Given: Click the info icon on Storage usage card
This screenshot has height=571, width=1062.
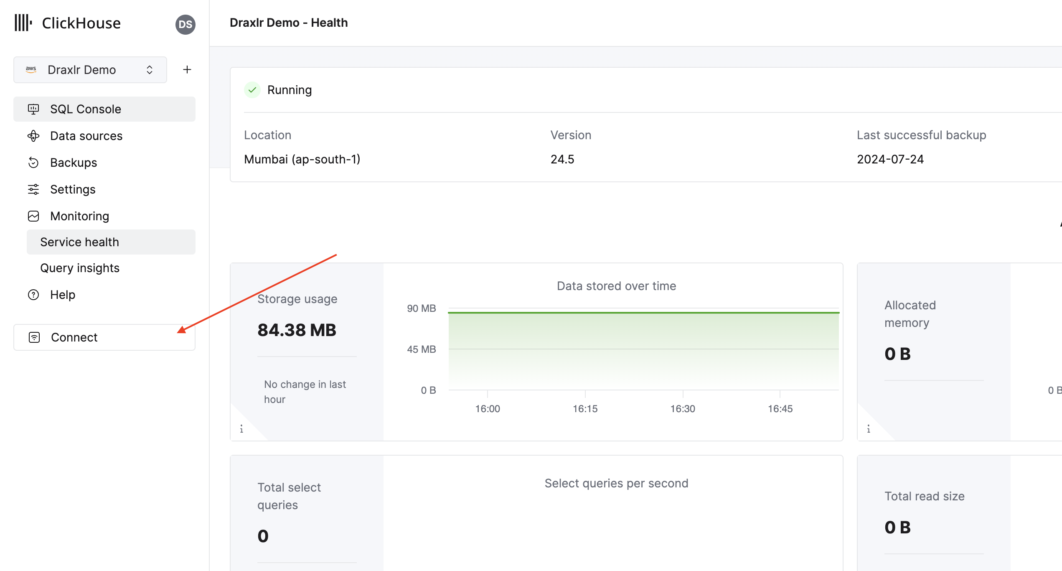Looking at the screenshot, I should pyautogui.click(x=241, y=429).
